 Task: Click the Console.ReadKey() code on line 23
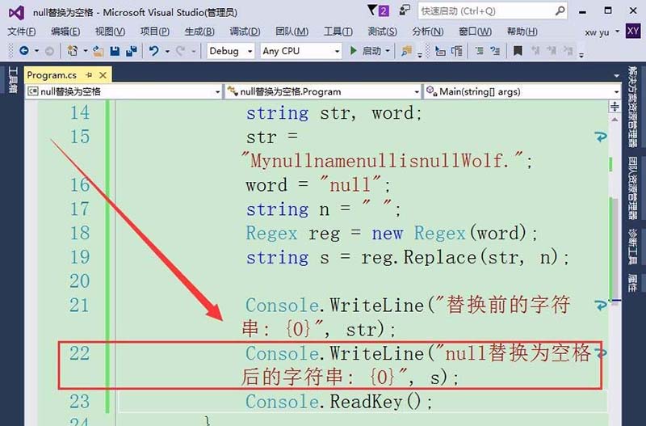(338, 401)
